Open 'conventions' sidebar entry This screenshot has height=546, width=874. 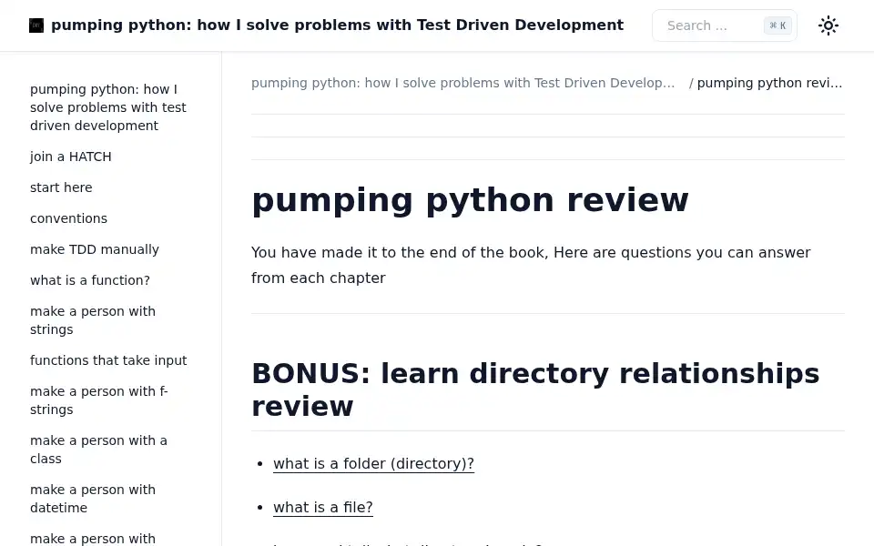[68, 218]
